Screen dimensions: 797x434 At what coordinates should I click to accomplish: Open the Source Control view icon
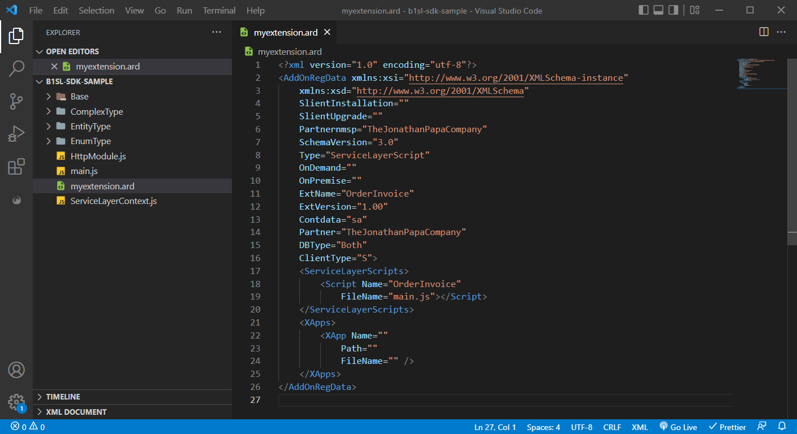[16, 102]
